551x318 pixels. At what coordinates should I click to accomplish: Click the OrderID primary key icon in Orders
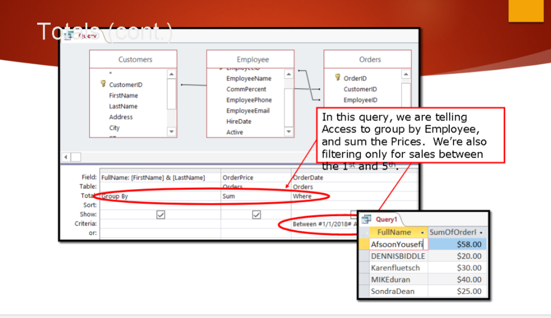(x=337, y=77)
